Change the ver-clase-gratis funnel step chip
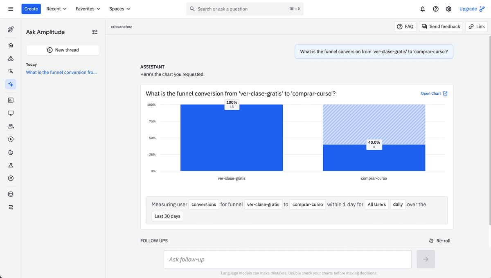 [263, 205]
